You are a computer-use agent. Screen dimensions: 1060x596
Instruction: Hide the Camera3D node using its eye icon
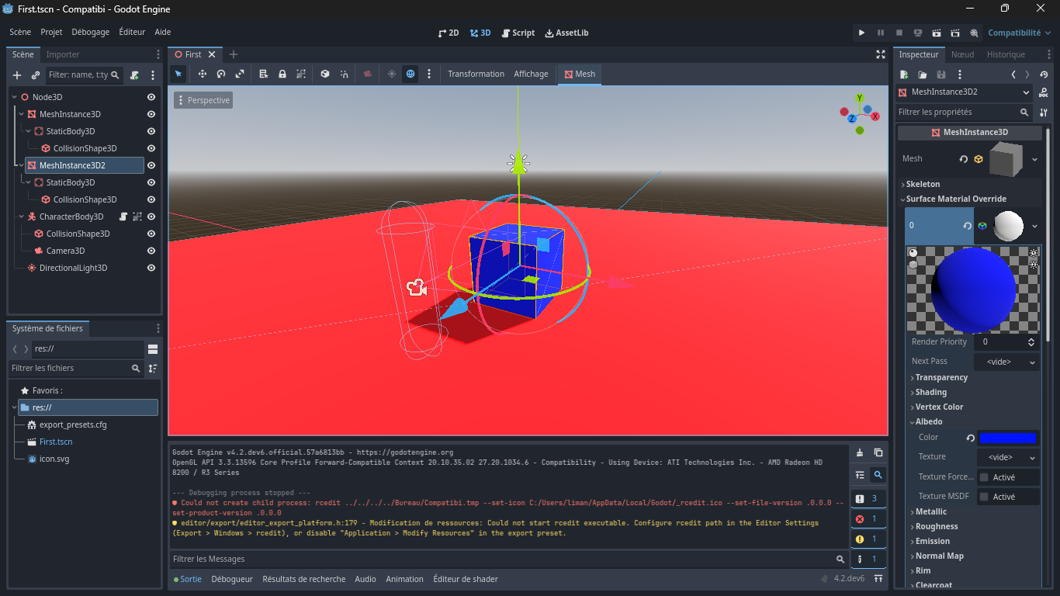tap(151, 251)
